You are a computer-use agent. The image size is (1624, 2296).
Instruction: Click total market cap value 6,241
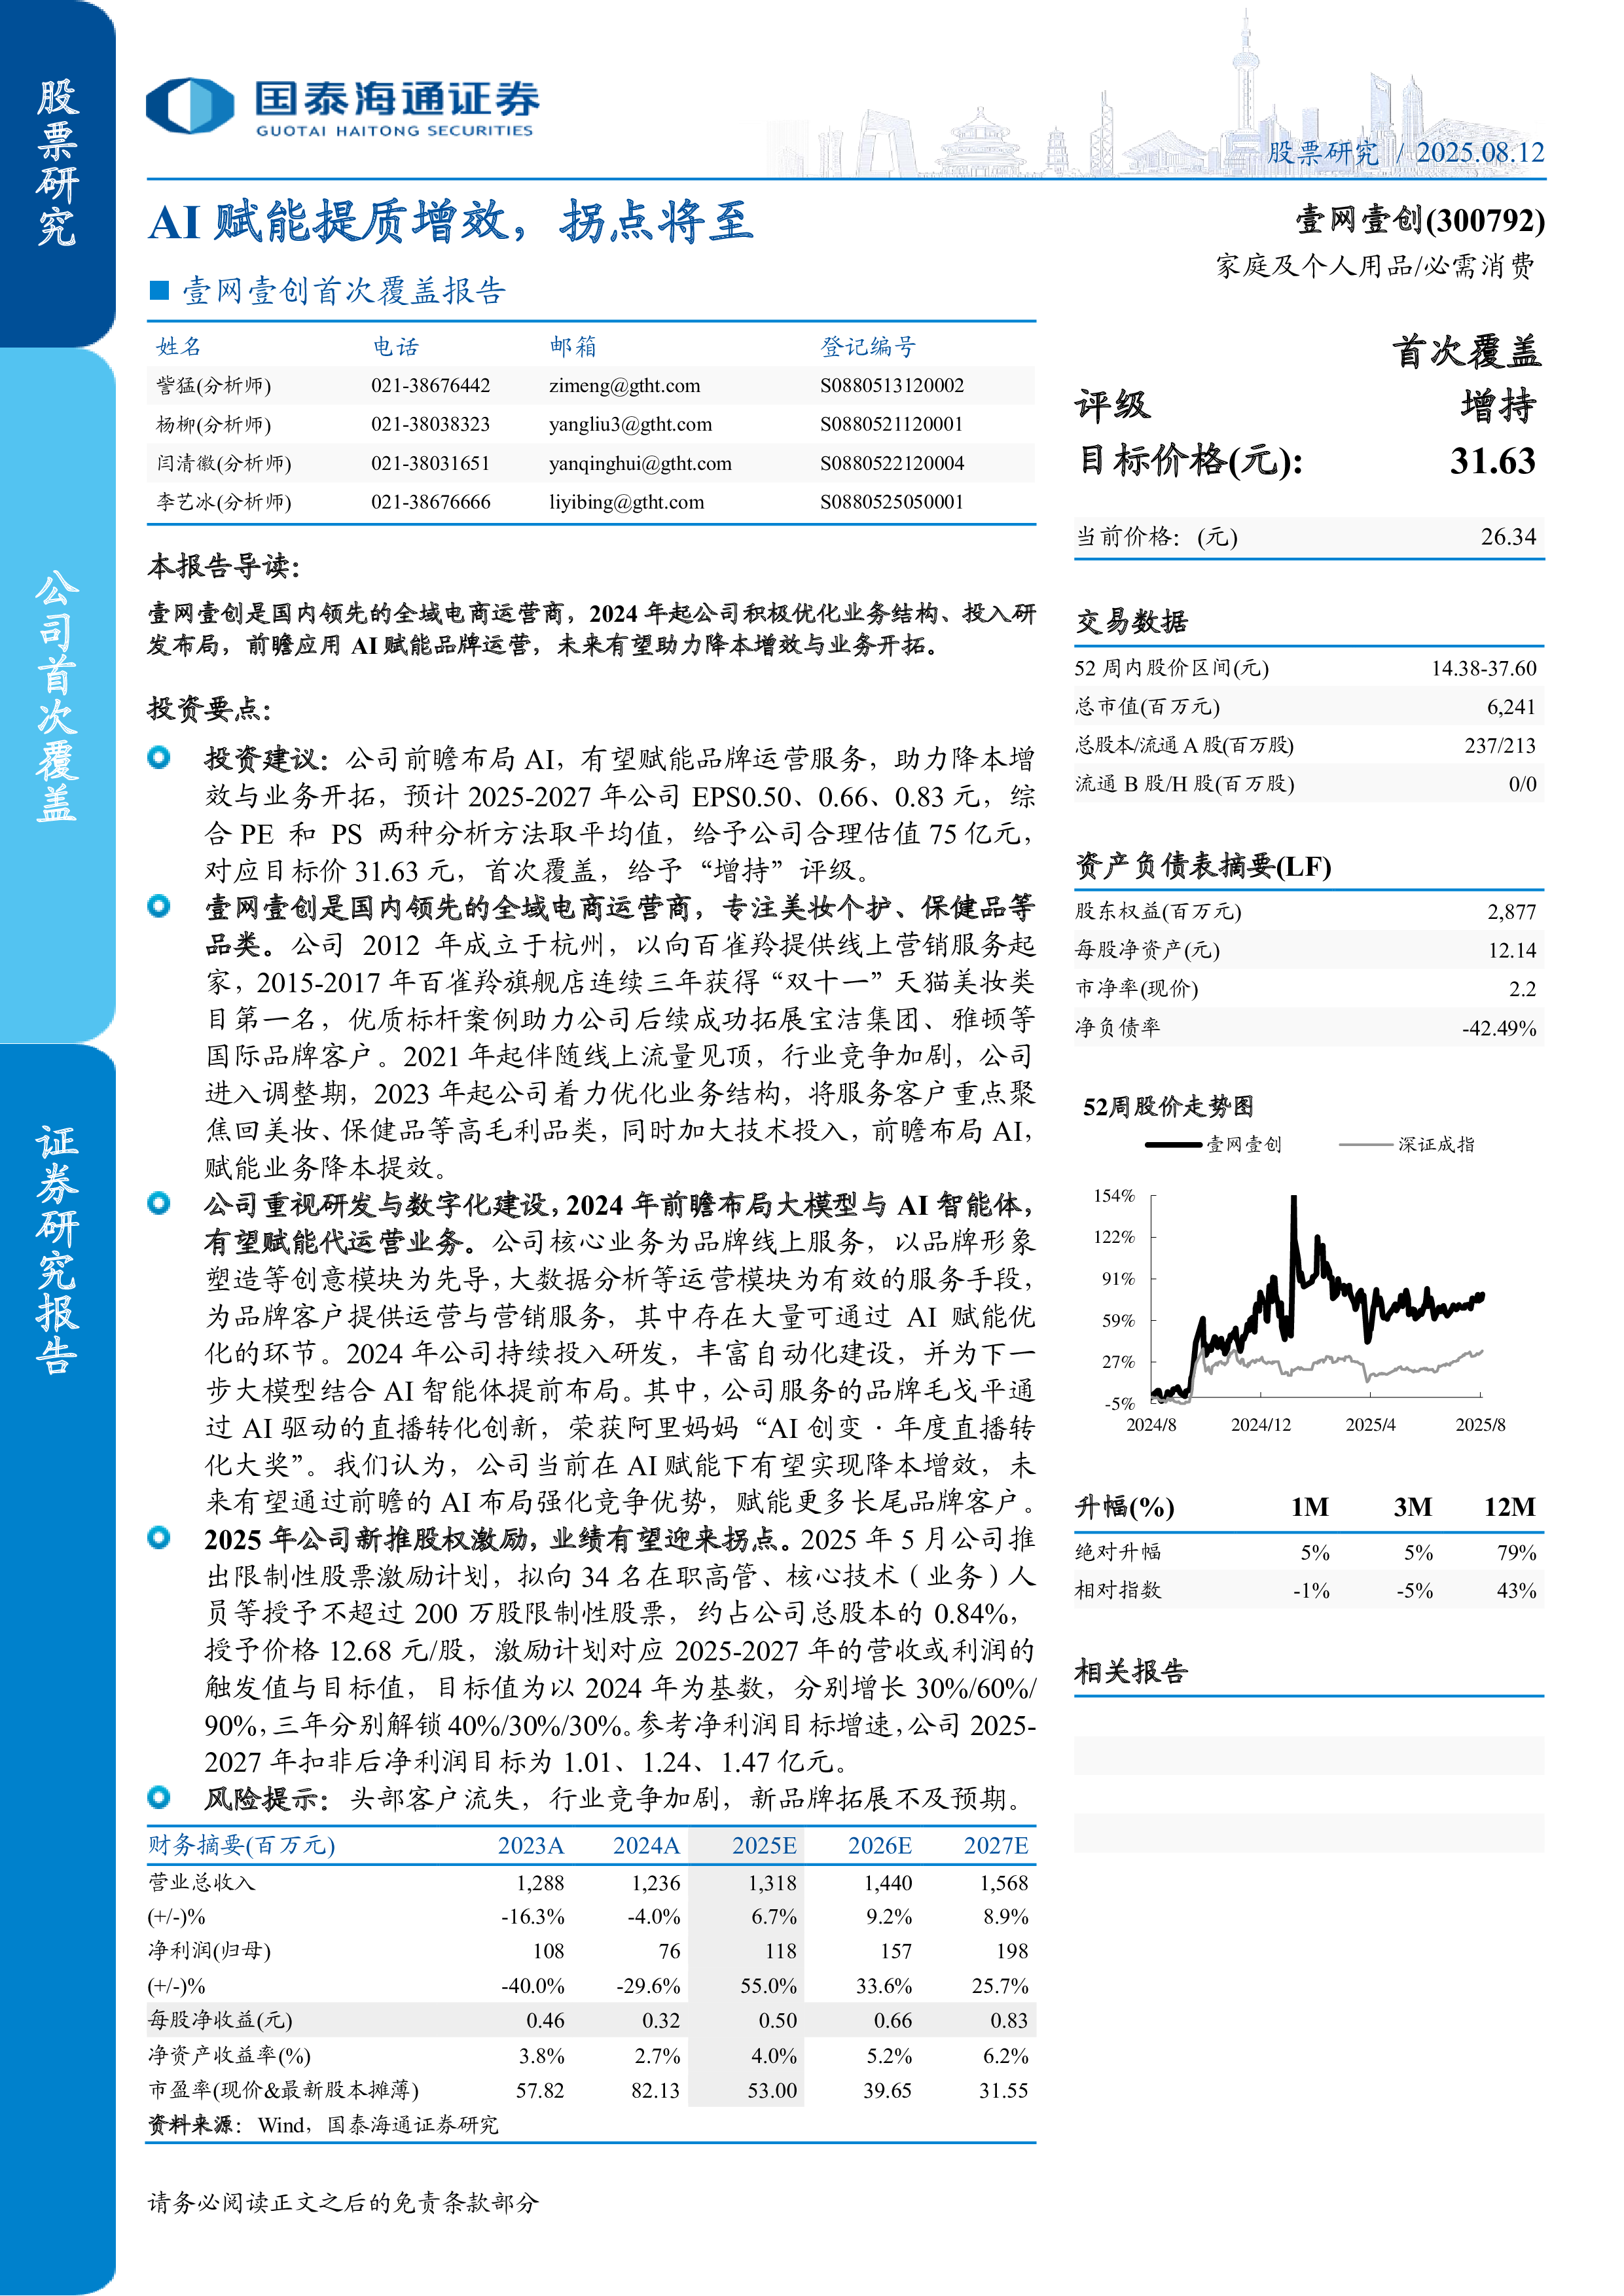[1511, 707]
